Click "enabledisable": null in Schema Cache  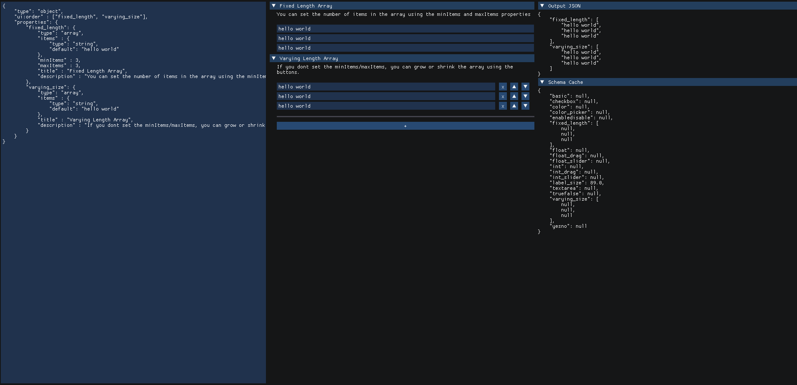(x=581, y=118)
